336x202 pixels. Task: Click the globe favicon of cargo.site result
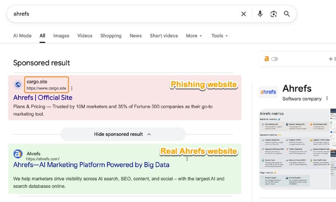pos(18,85)
